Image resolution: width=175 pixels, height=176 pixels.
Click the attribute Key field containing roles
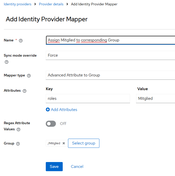coord(88,99)
